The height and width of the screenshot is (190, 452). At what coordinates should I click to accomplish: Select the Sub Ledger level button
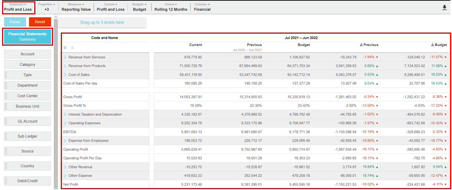click(27, 136)
